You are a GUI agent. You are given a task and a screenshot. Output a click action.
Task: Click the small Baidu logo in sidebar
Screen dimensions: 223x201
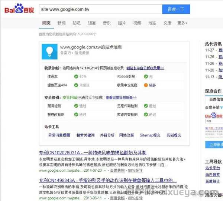[214, 115]
